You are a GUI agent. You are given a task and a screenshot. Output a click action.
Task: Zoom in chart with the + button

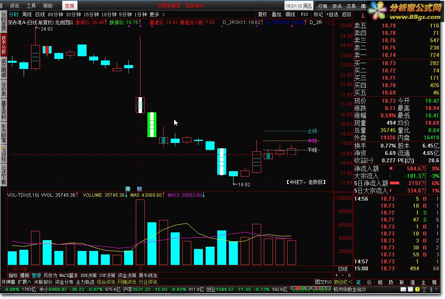pyautogui.click(x=337, y=275)
